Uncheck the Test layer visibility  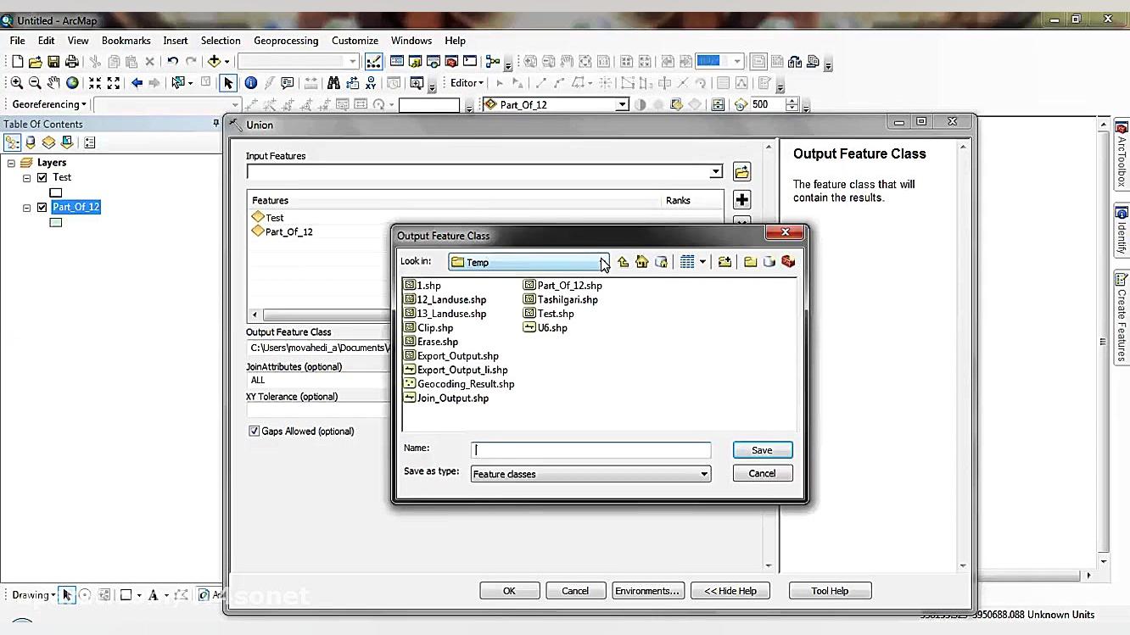(x=42, y=177)
